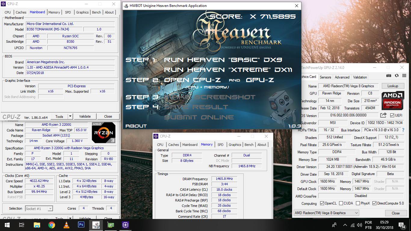Open About tab in top CPU-Z window

[x=109, y=12]
